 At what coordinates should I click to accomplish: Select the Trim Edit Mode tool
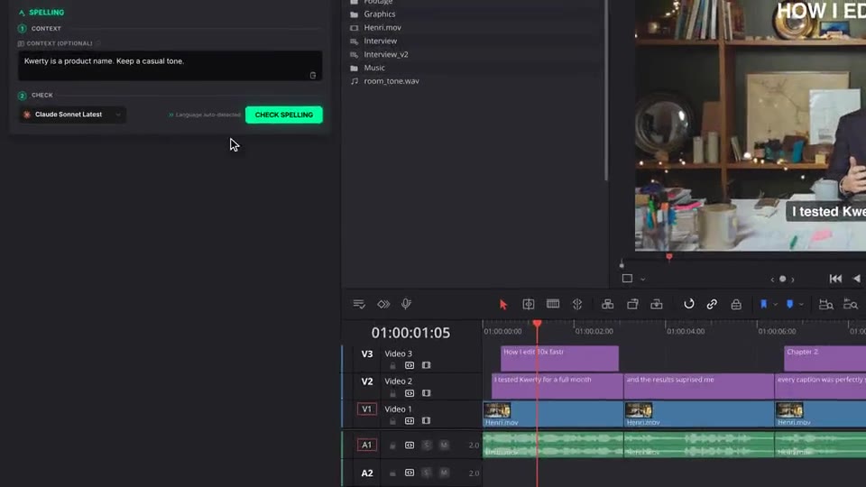(529, 304)
